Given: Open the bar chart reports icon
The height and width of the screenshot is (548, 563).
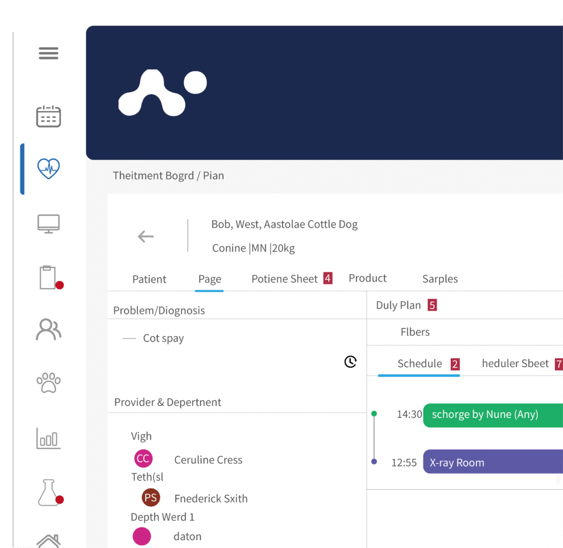Looking at the screenshot, I should coord(48,439).
